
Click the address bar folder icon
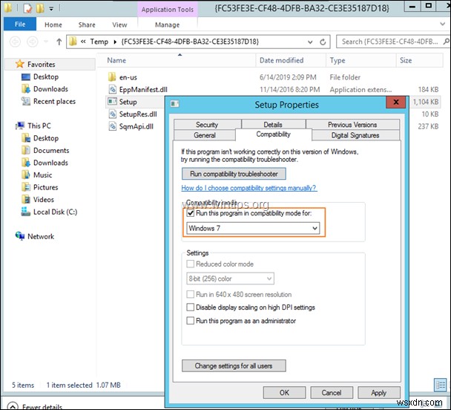(x=73, y=42)
